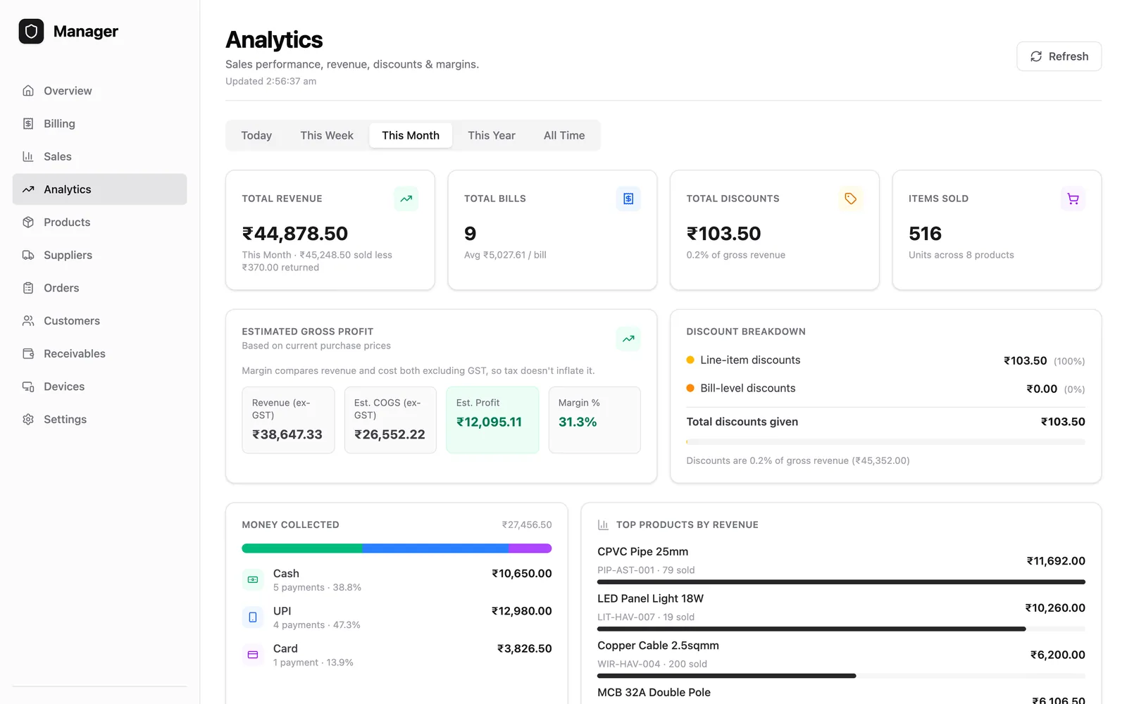
Task: Click the Suppliers truck icon in sidebar
Action: pos(28,255)
